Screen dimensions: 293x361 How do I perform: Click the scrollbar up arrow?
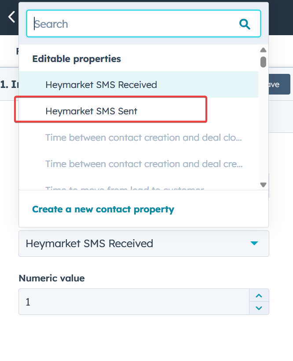(x=263, y=50)
